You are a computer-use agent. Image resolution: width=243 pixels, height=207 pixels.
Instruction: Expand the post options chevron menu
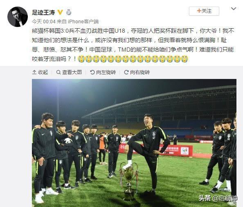[x=234, y=9]
